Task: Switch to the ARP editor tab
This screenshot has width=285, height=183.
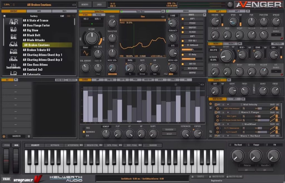Action: (x=98, y=80)
